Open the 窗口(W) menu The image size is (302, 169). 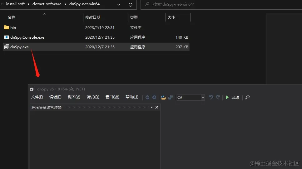point(112,97)
